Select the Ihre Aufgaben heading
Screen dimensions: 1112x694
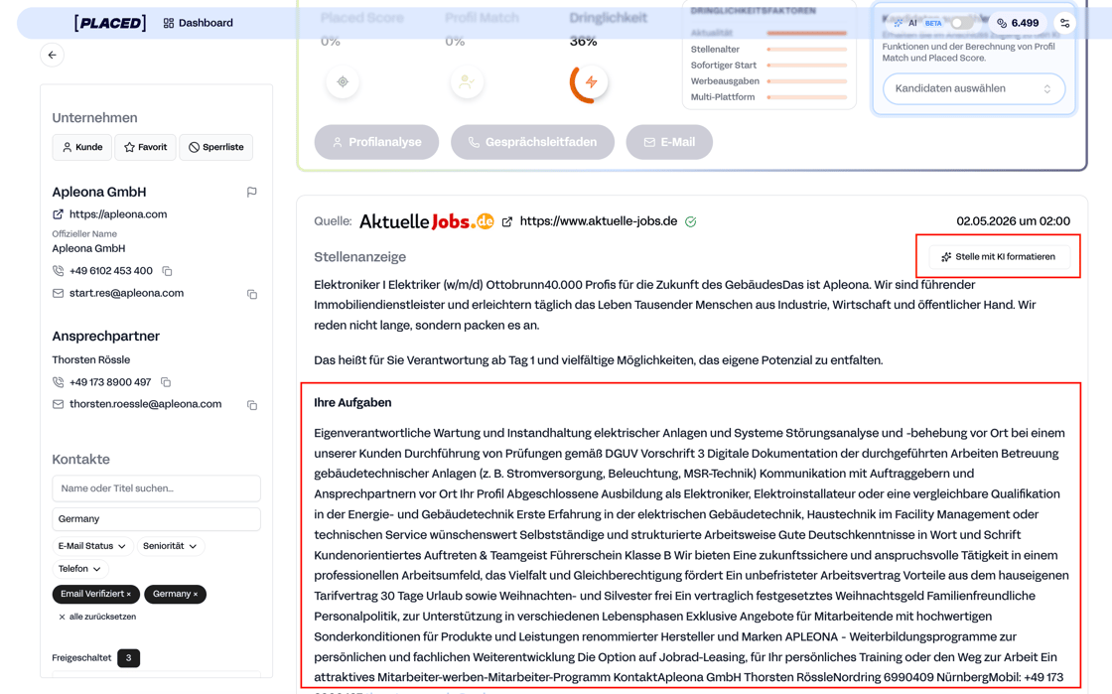point(352,403)
